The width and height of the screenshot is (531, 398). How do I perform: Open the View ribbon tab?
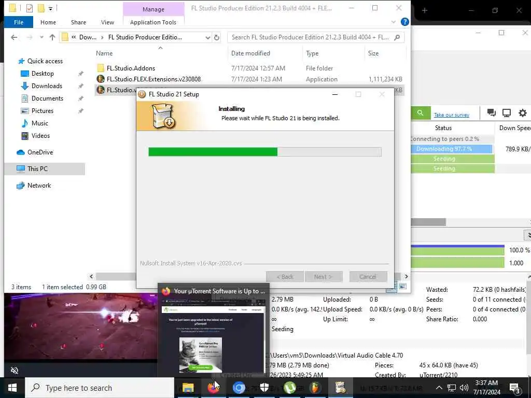(x=107, y=22)
